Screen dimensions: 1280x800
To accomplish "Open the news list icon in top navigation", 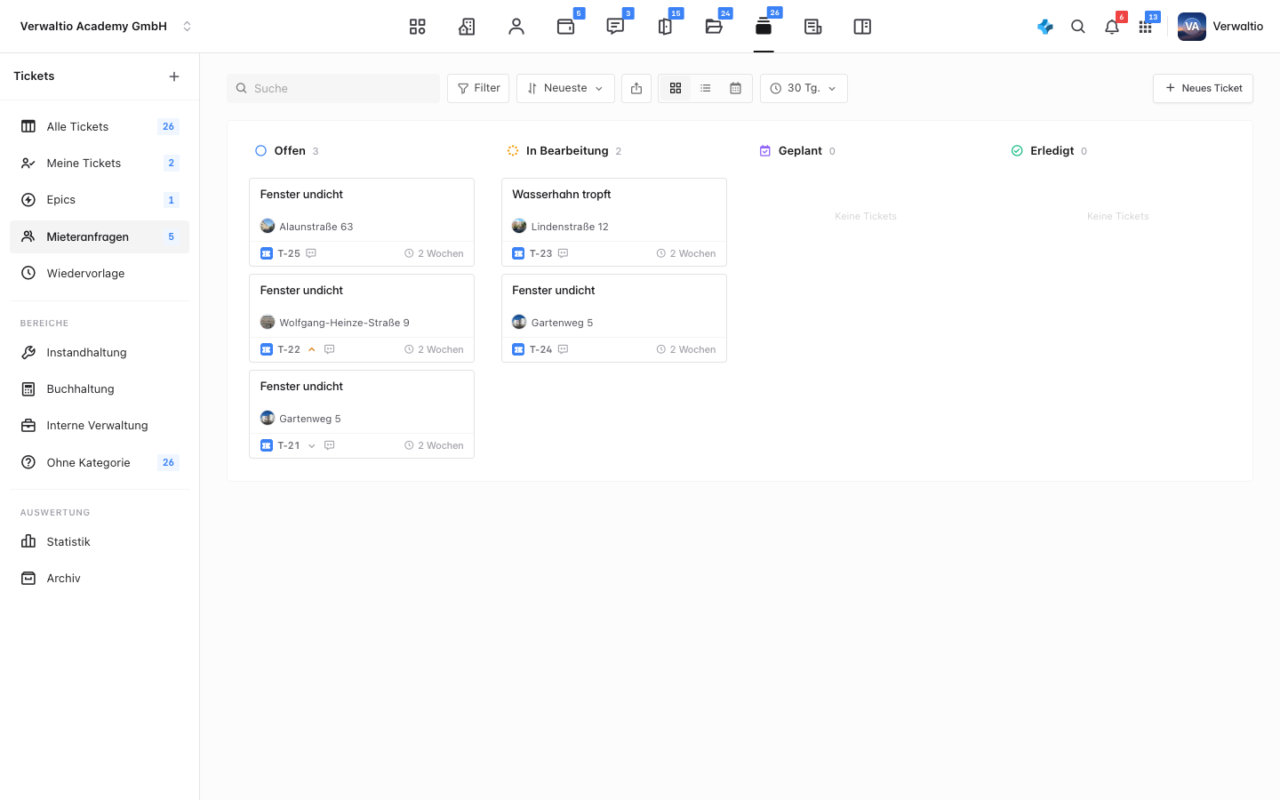I will click(x=812, y=27).
